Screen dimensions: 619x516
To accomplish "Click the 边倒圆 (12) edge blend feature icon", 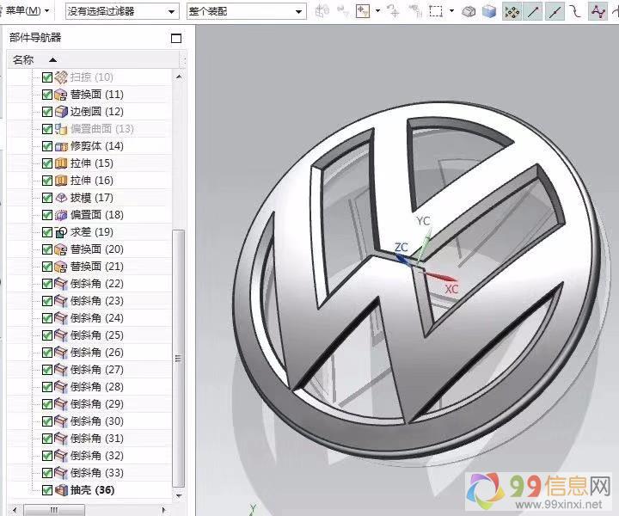I will [x=61, y=112].
